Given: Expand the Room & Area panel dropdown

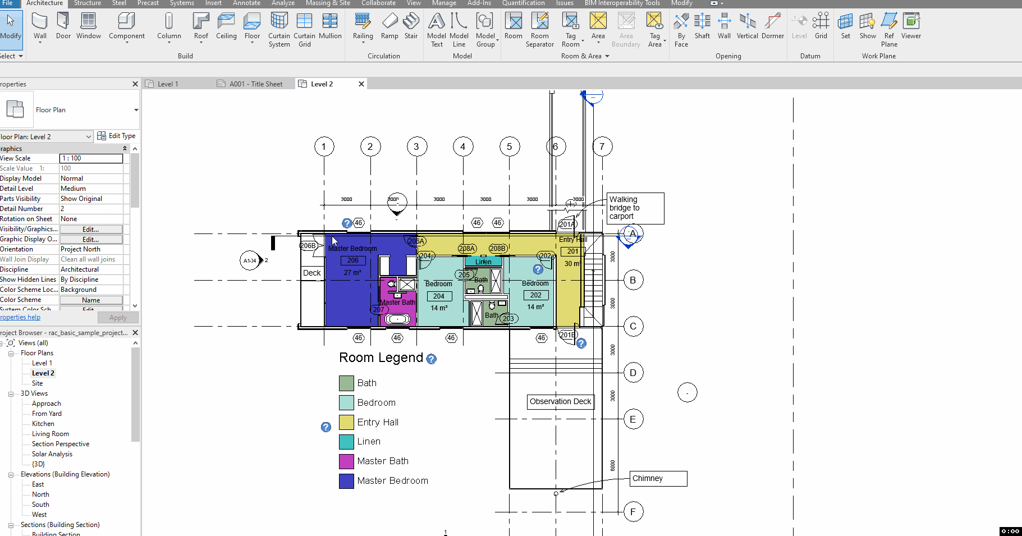Looking at the screenshot, I should point(608,56).
